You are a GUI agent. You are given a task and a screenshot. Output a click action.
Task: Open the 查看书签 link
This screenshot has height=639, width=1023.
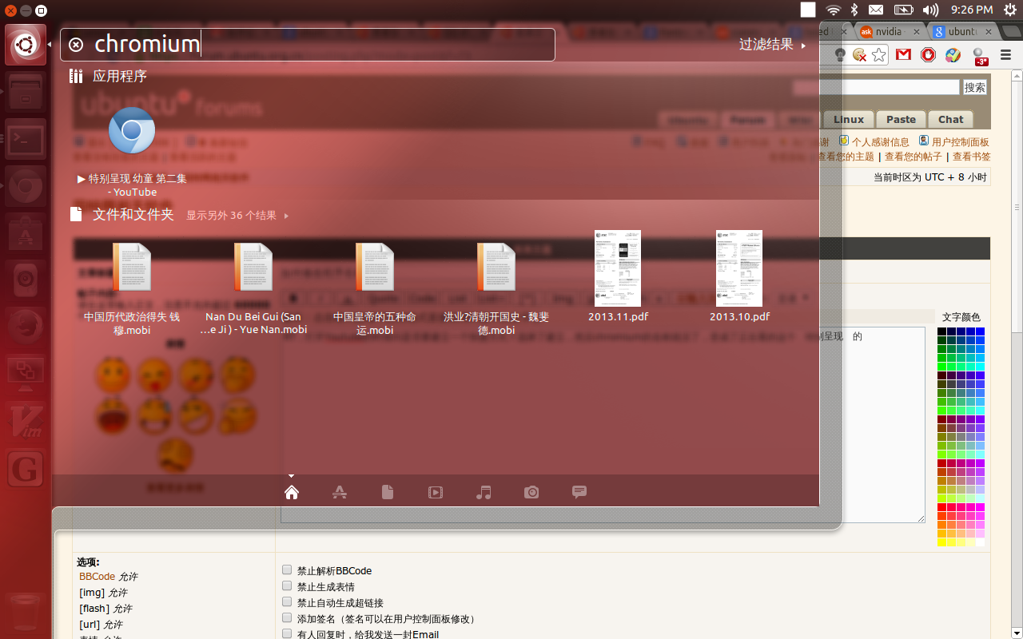pos(971,157)
